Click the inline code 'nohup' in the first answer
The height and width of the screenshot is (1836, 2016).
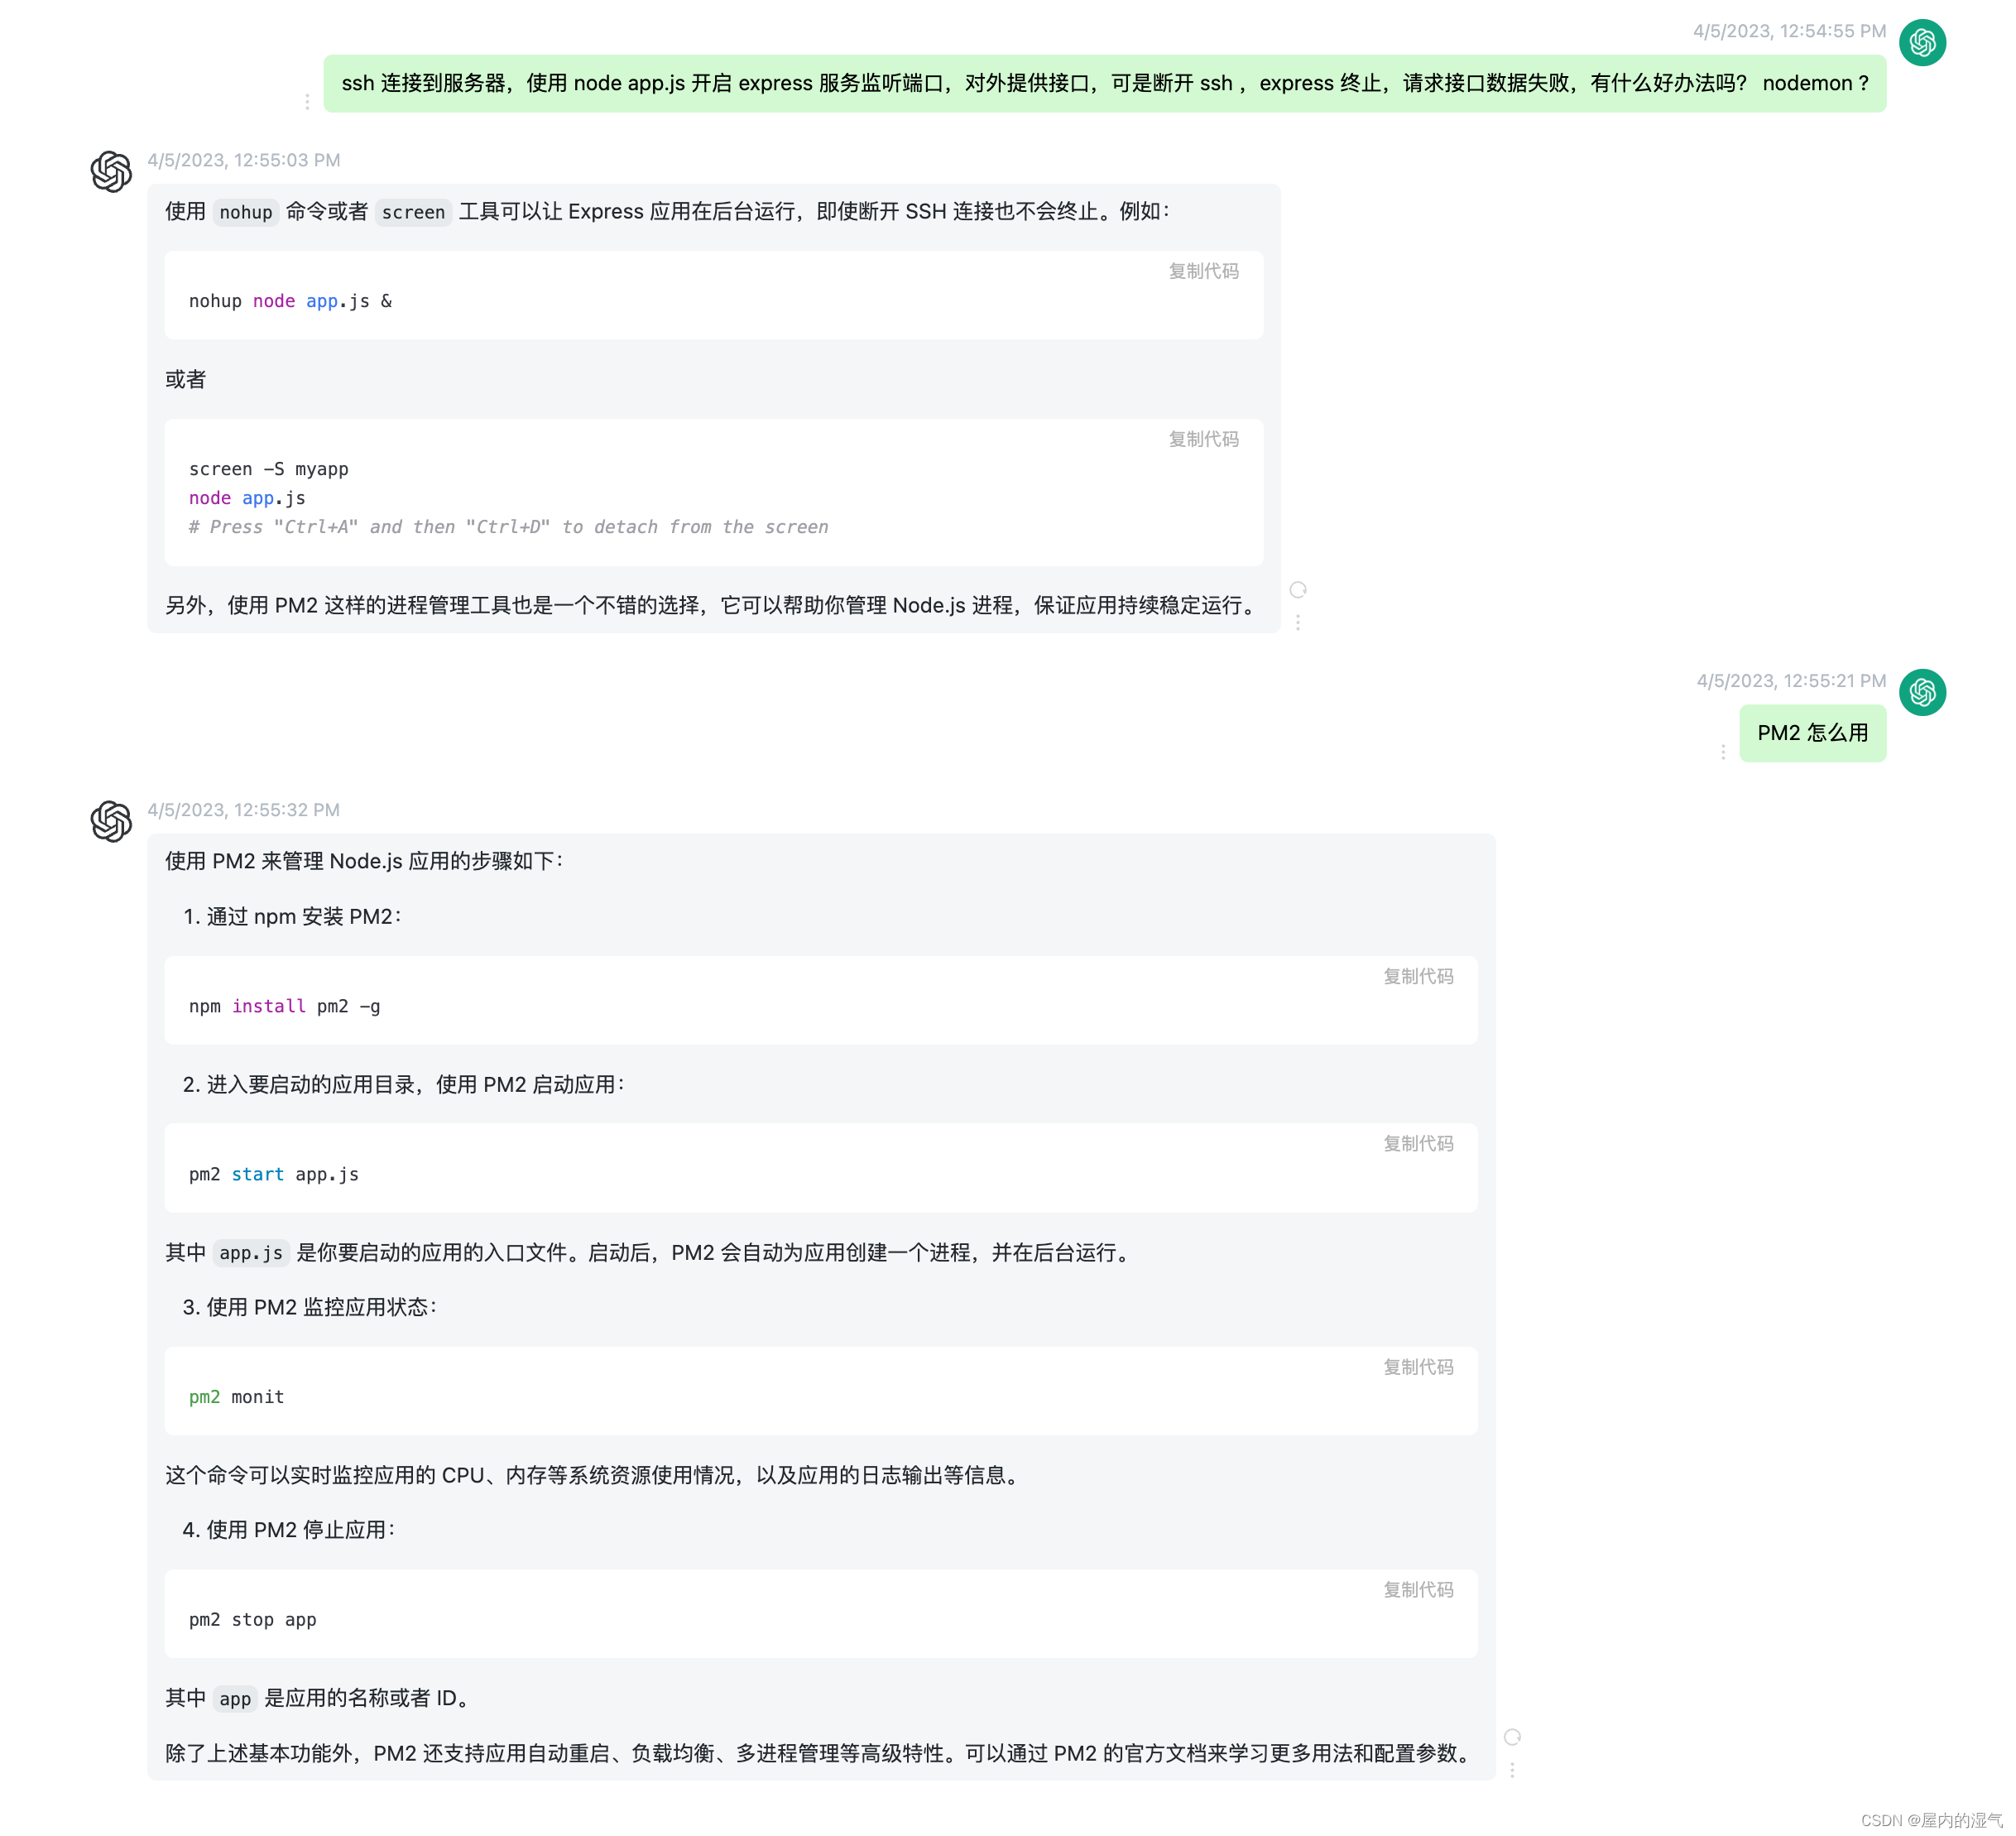pyautogui.click(x=246, y=212)
